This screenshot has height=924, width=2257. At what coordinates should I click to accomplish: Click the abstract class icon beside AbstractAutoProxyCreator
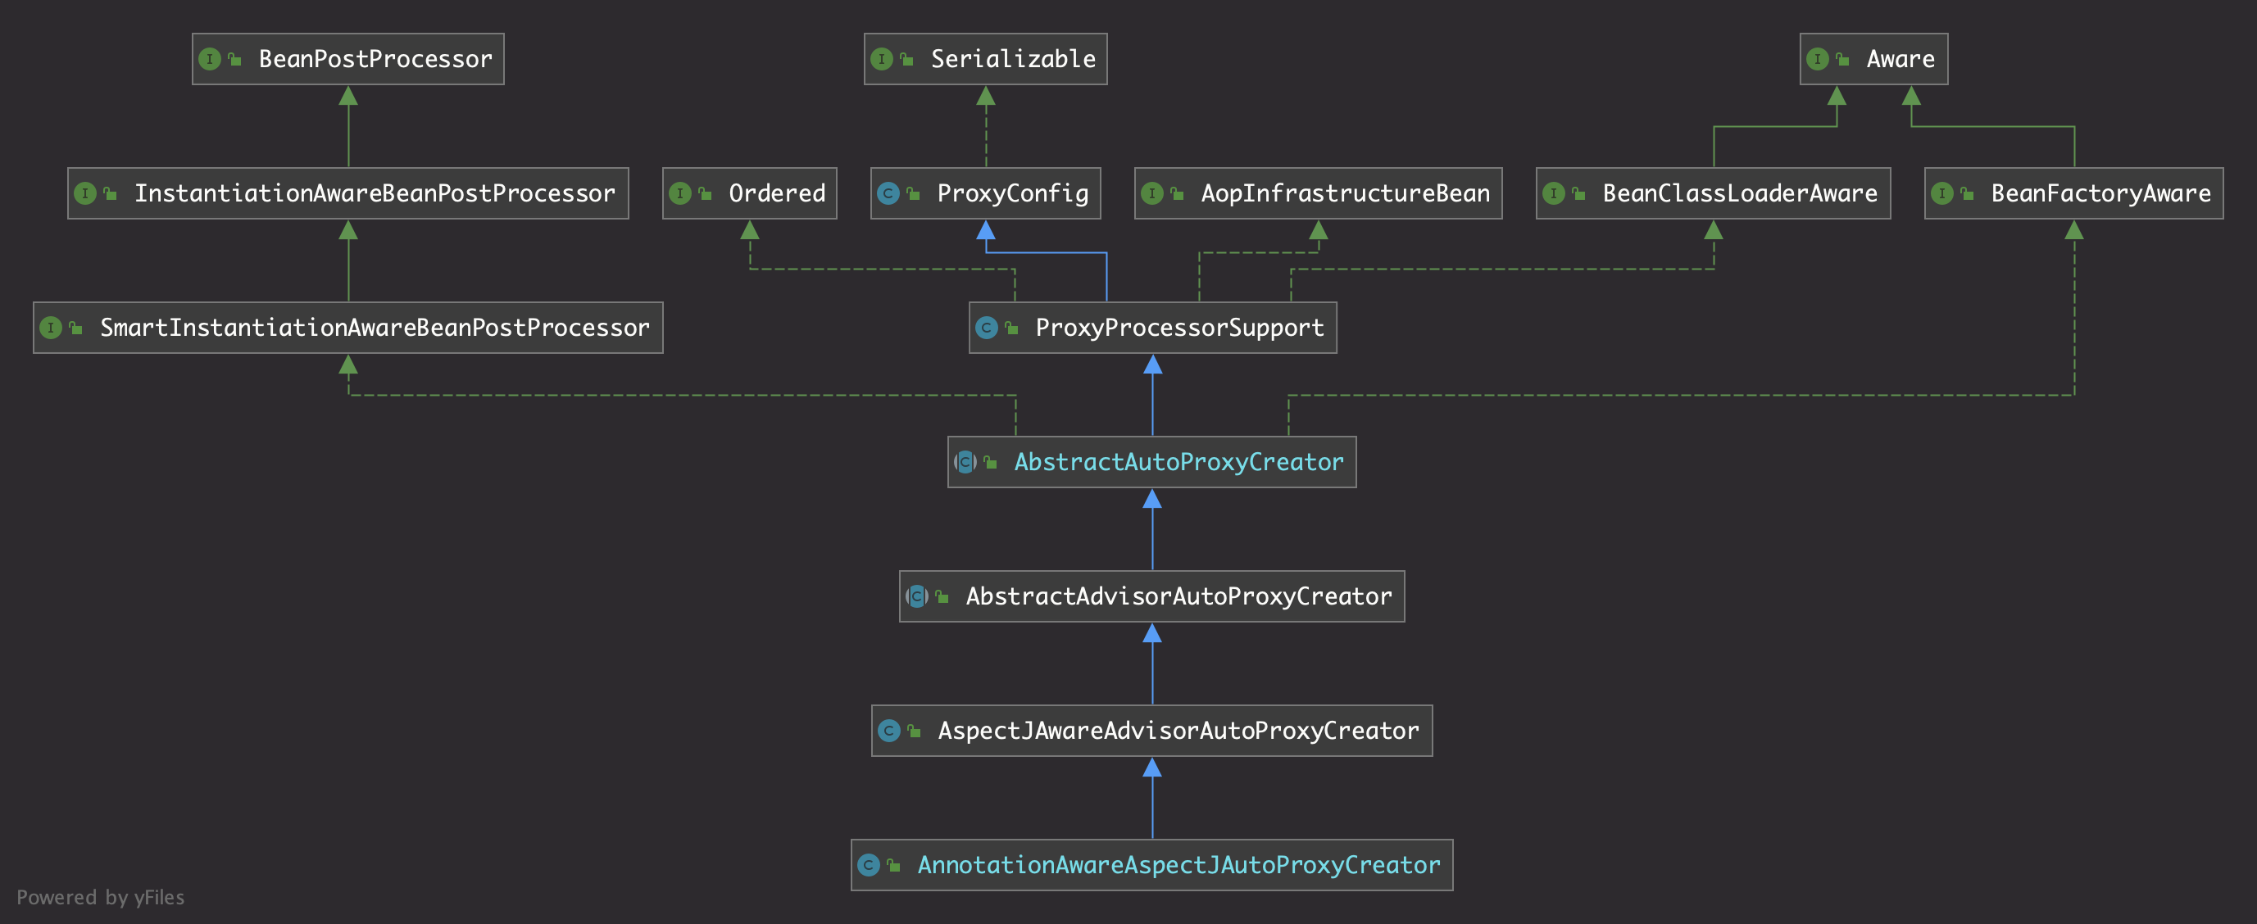pos(965,461)
